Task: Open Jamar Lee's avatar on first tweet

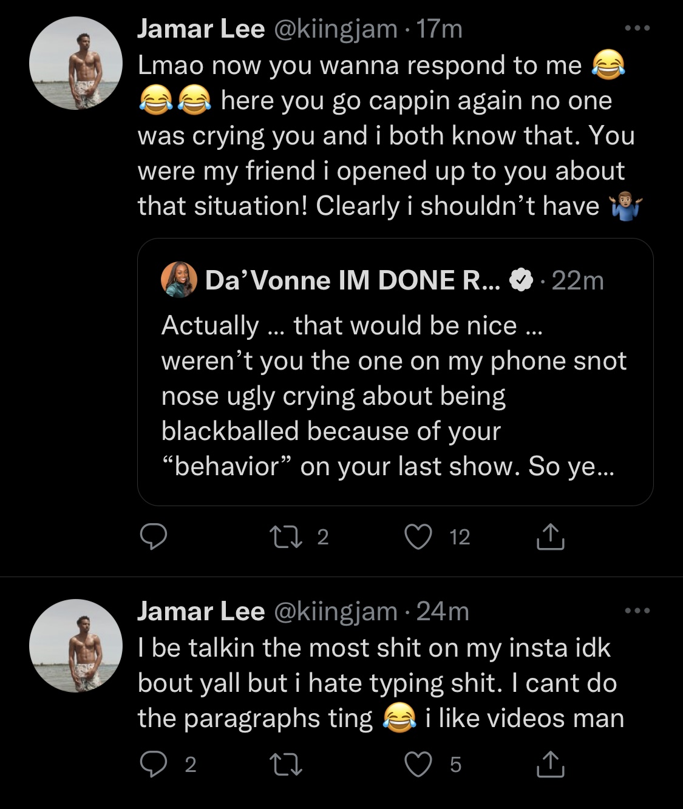Action: point(76,63)
